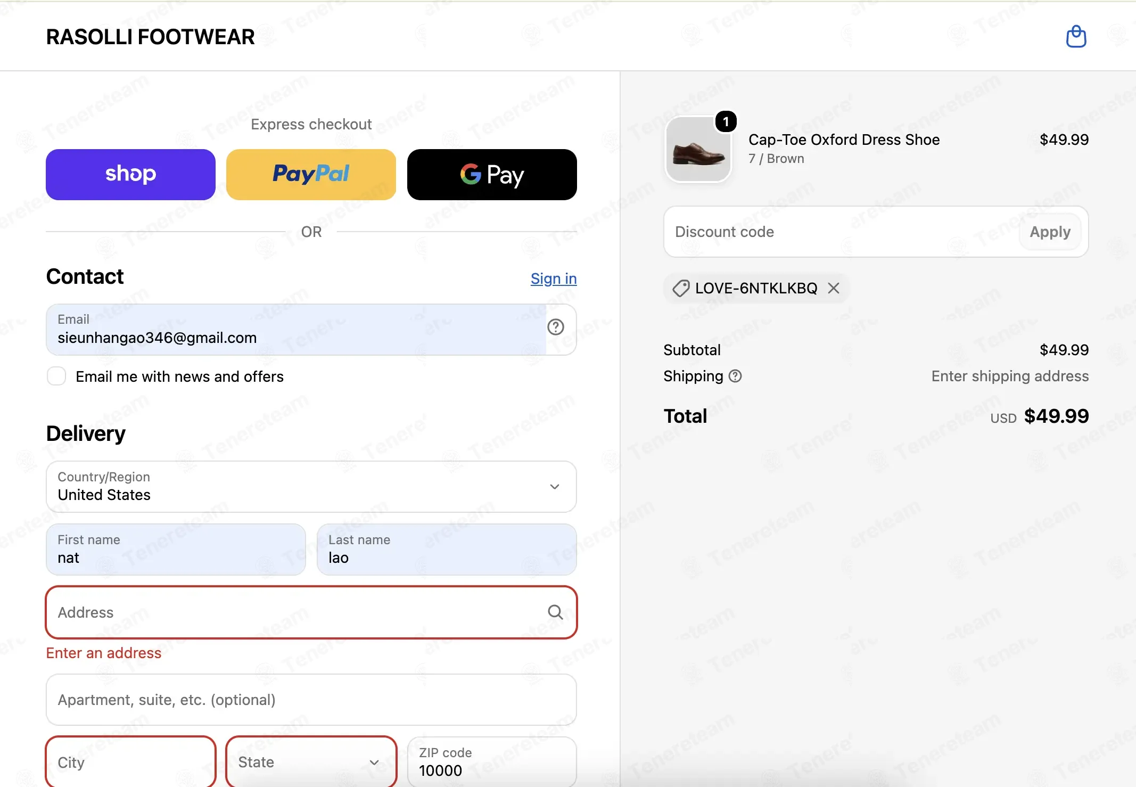
Task: Click the Oxford shoe product thumbnail
Action: click(698, 150)
